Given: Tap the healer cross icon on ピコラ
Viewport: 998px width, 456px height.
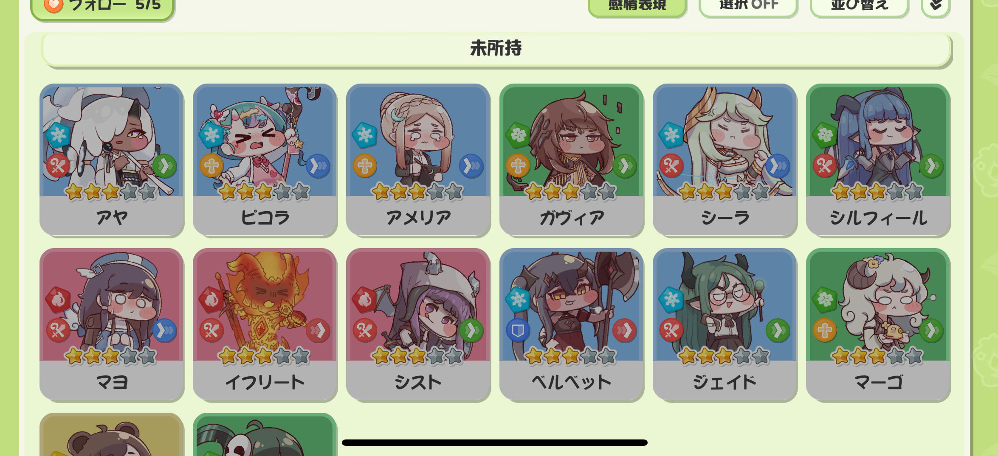Looking at the screenshot, I should click(x=211, y=165).
